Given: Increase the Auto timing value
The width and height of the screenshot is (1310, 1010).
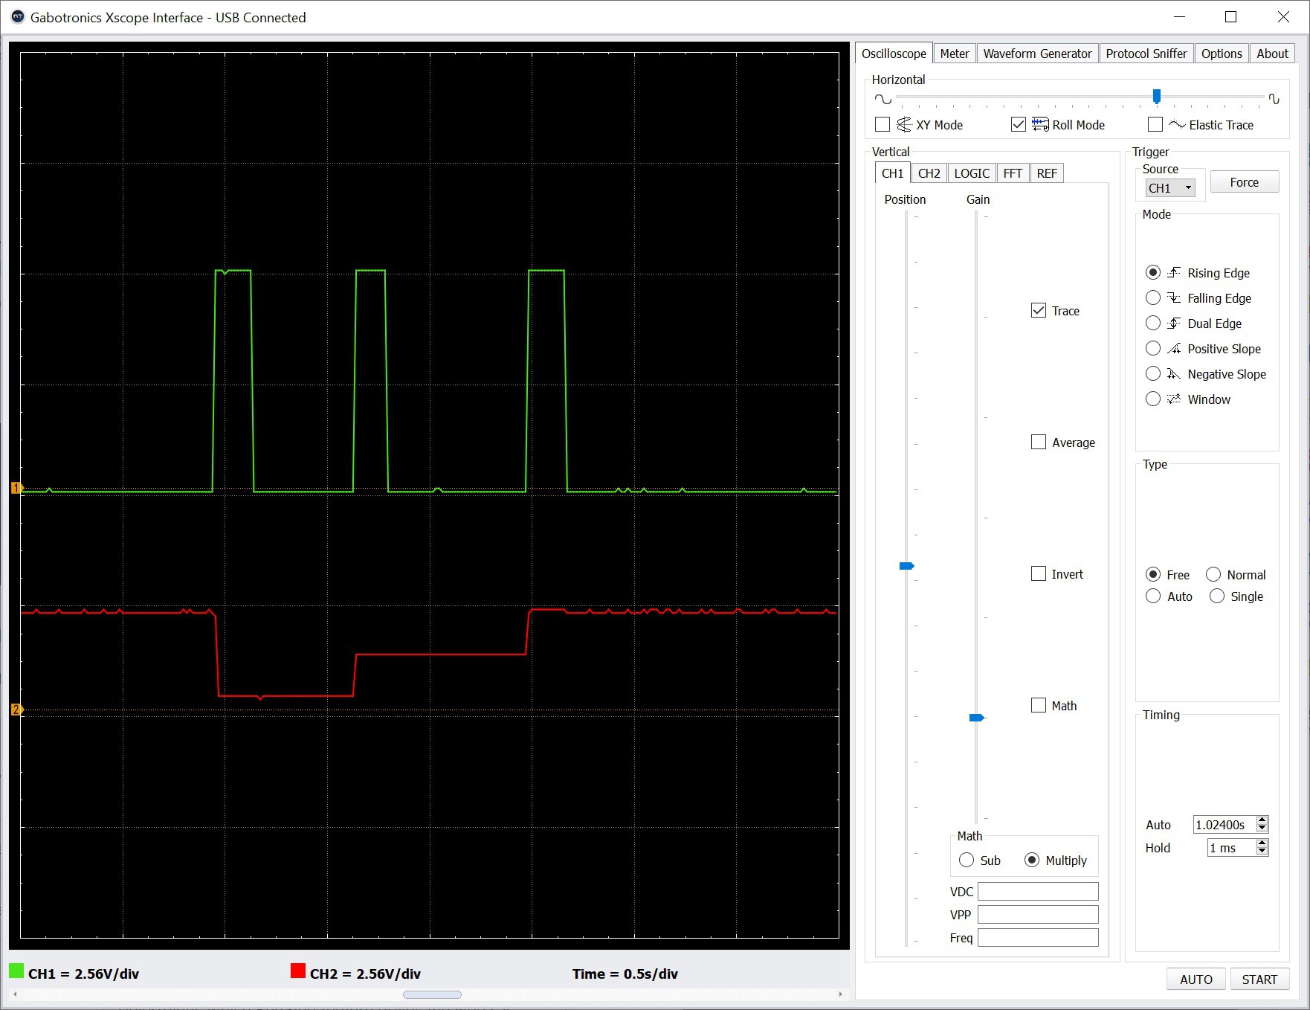Looking at the screenshot, I should 1262,820.
